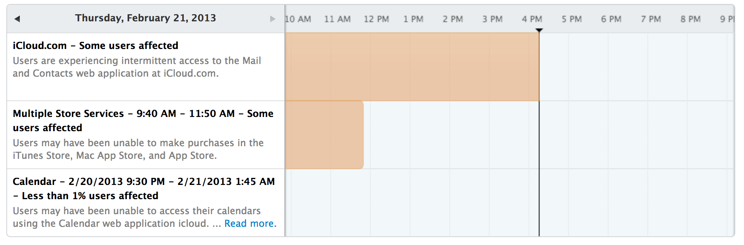This screenshot has width=744, height=245.
Task: Click the iCloud.com Mail and Contacts description
Action: 137,67
